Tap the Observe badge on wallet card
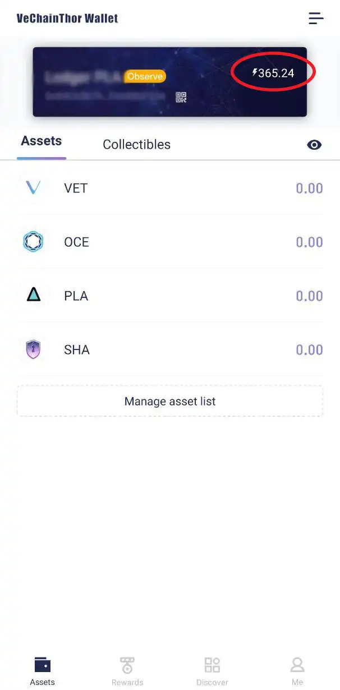 click(144, 76)
